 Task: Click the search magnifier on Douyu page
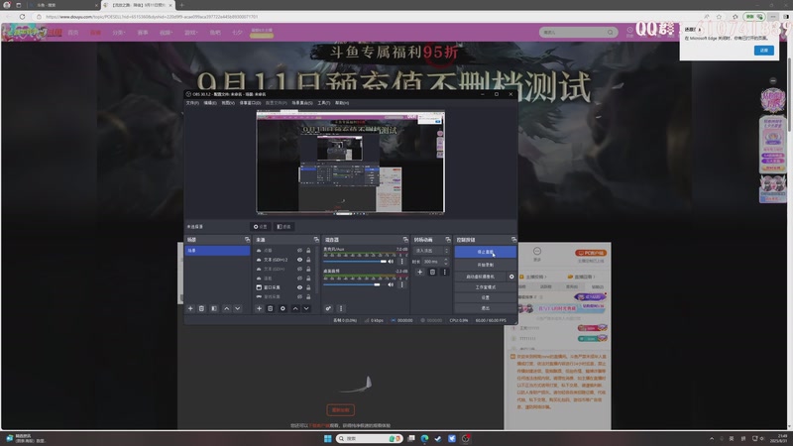coord(610,33)
